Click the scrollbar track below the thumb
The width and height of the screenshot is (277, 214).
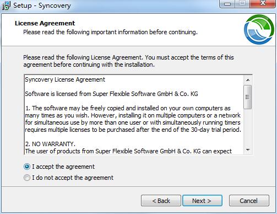tap(248, 127)
